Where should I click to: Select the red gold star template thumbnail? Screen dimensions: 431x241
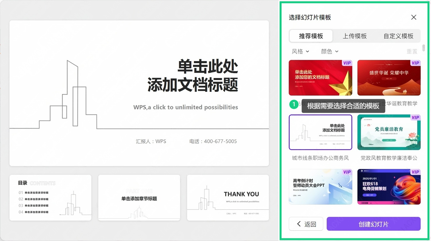pos(320,78)
